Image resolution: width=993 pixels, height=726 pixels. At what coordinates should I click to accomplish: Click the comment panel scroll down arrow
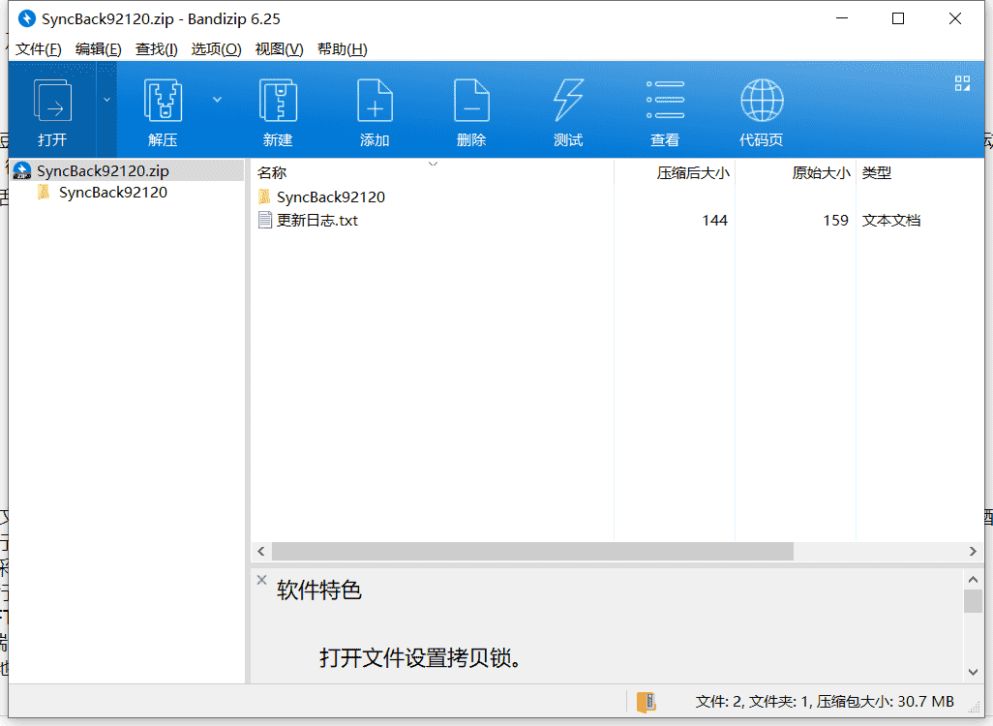[973, 672]
